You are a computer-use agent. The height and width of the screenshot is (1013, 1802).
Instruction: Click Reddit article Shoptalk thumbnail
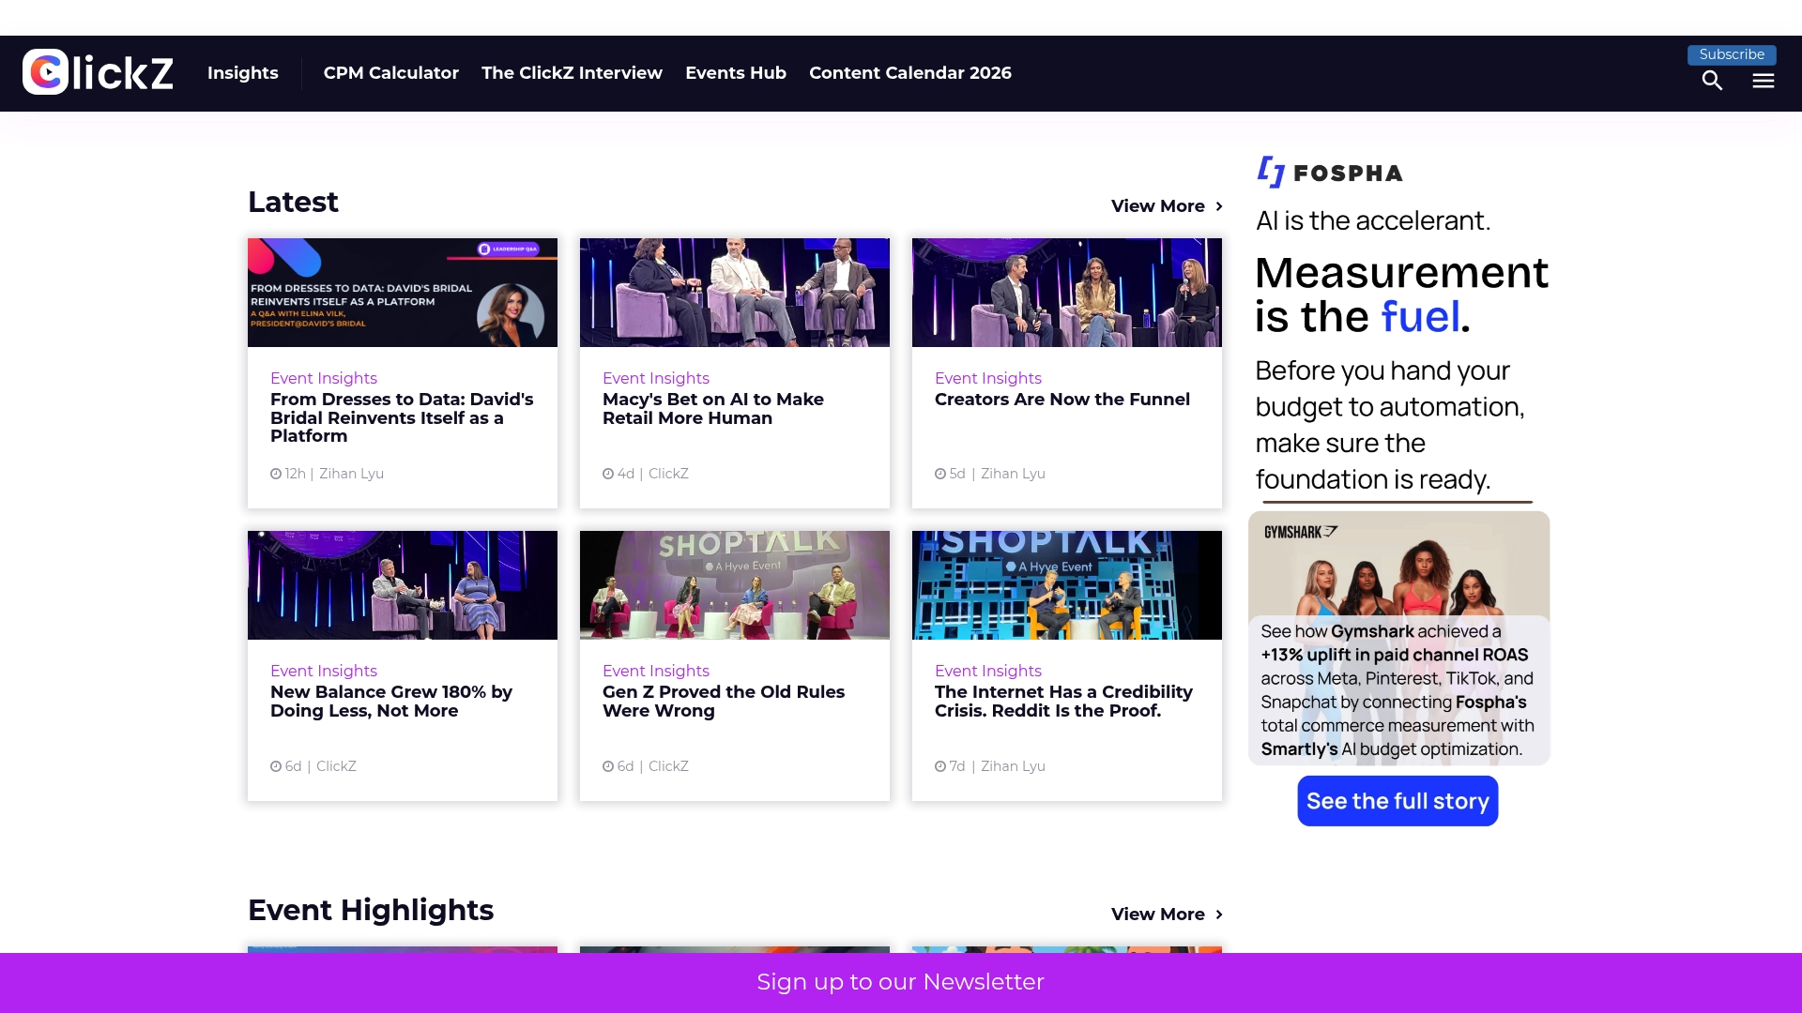(x=1067, y=585)
